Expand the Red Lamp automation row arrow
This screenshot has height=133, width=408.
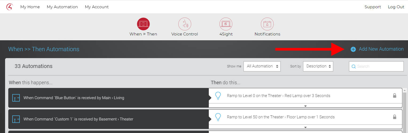tap(305, 106)
